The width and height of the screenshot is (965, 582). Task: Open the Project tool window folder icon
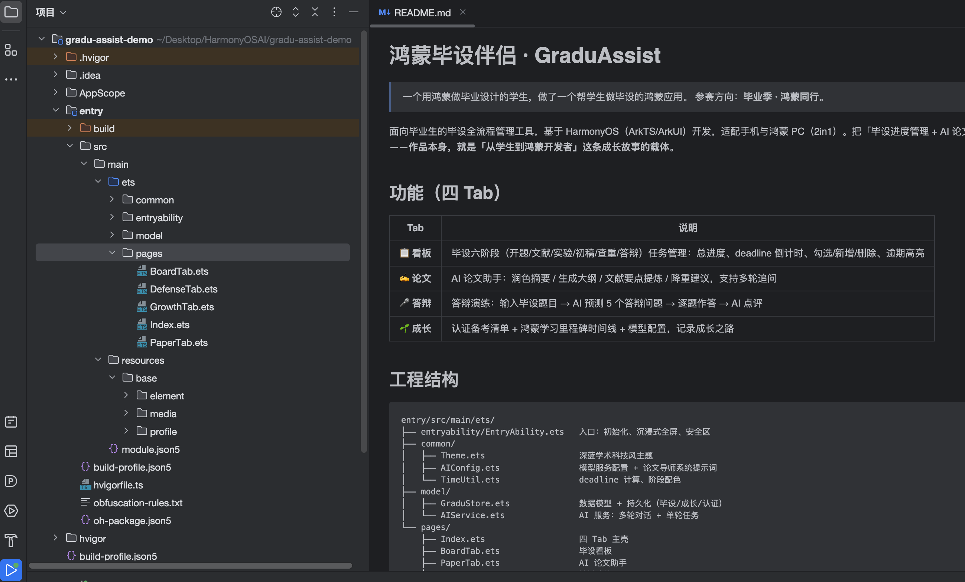coord(11,12)
